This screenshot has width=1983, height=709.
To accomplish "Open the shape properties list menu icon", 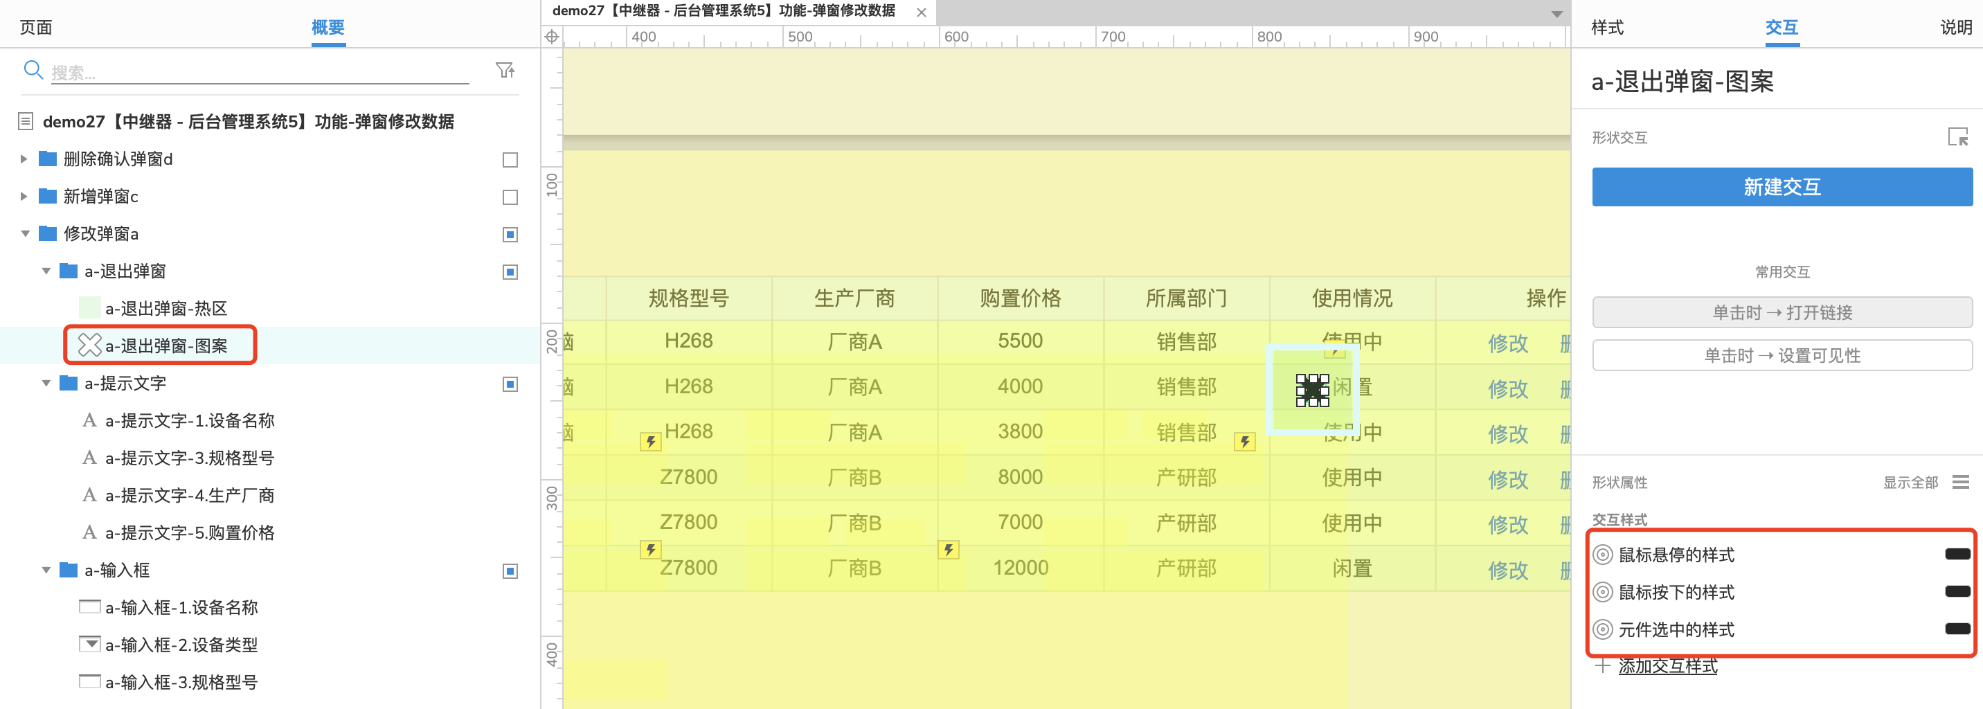I will point(1961,483).
